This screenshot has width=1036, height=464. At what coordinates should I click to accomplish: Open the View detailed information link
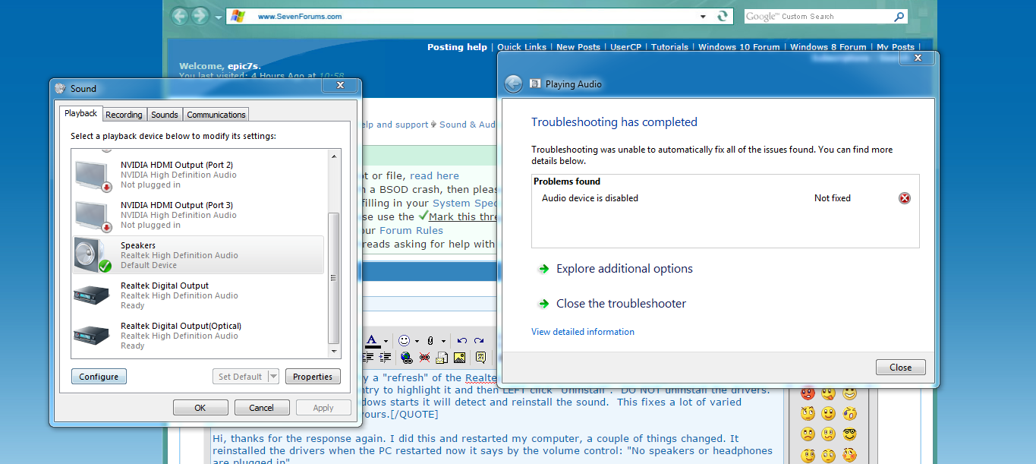[583, 332]
